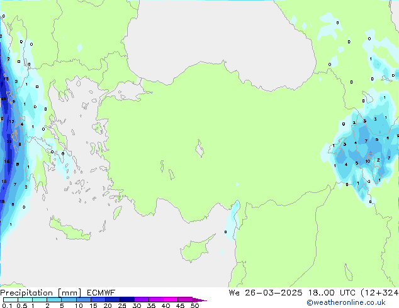
Task: Pick the 25–30 mm dark navy legend swatch
Action: point(127,300)
